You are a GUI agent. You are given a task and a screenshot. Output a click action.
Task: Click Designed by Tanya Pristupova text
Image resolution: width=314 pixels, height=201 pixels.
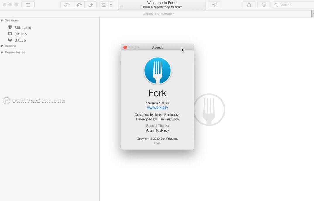point(157,114)
